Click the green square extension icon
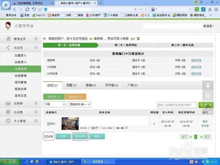The height and width of the screenshot is (165, 220). [x=197, y=9]
